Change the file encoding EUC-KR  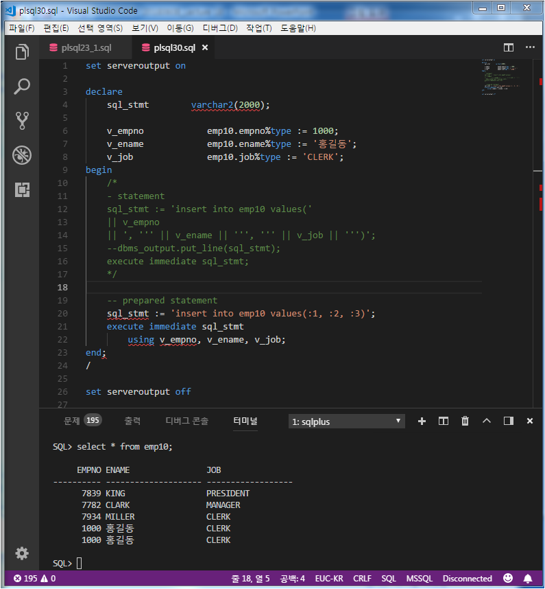pyautogui.click(x=329, y=579)
